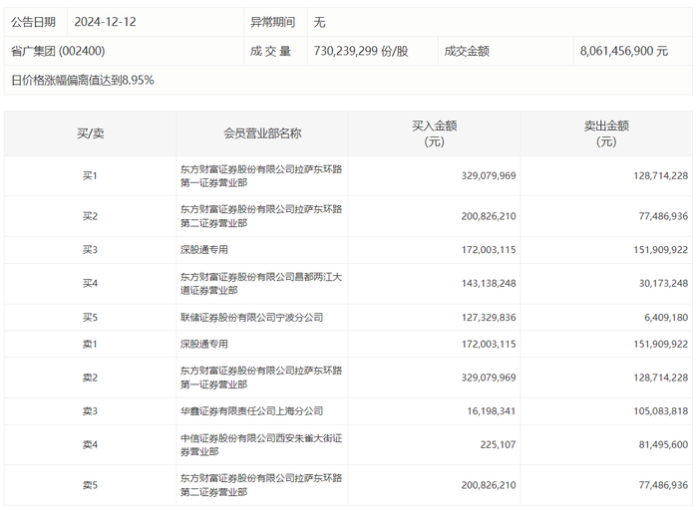Select the 买4 row label
Image resolution: width=698 pixels, height=510 pixels.
pyautogui.click(x=90, y=283)
